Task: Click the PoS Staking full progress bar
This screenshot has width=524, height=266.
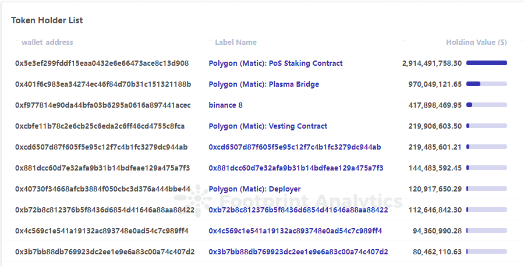Action: click(x=486, y=63)
